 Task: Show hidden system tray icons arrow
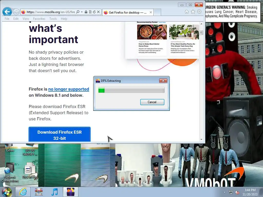coord(224,192)
